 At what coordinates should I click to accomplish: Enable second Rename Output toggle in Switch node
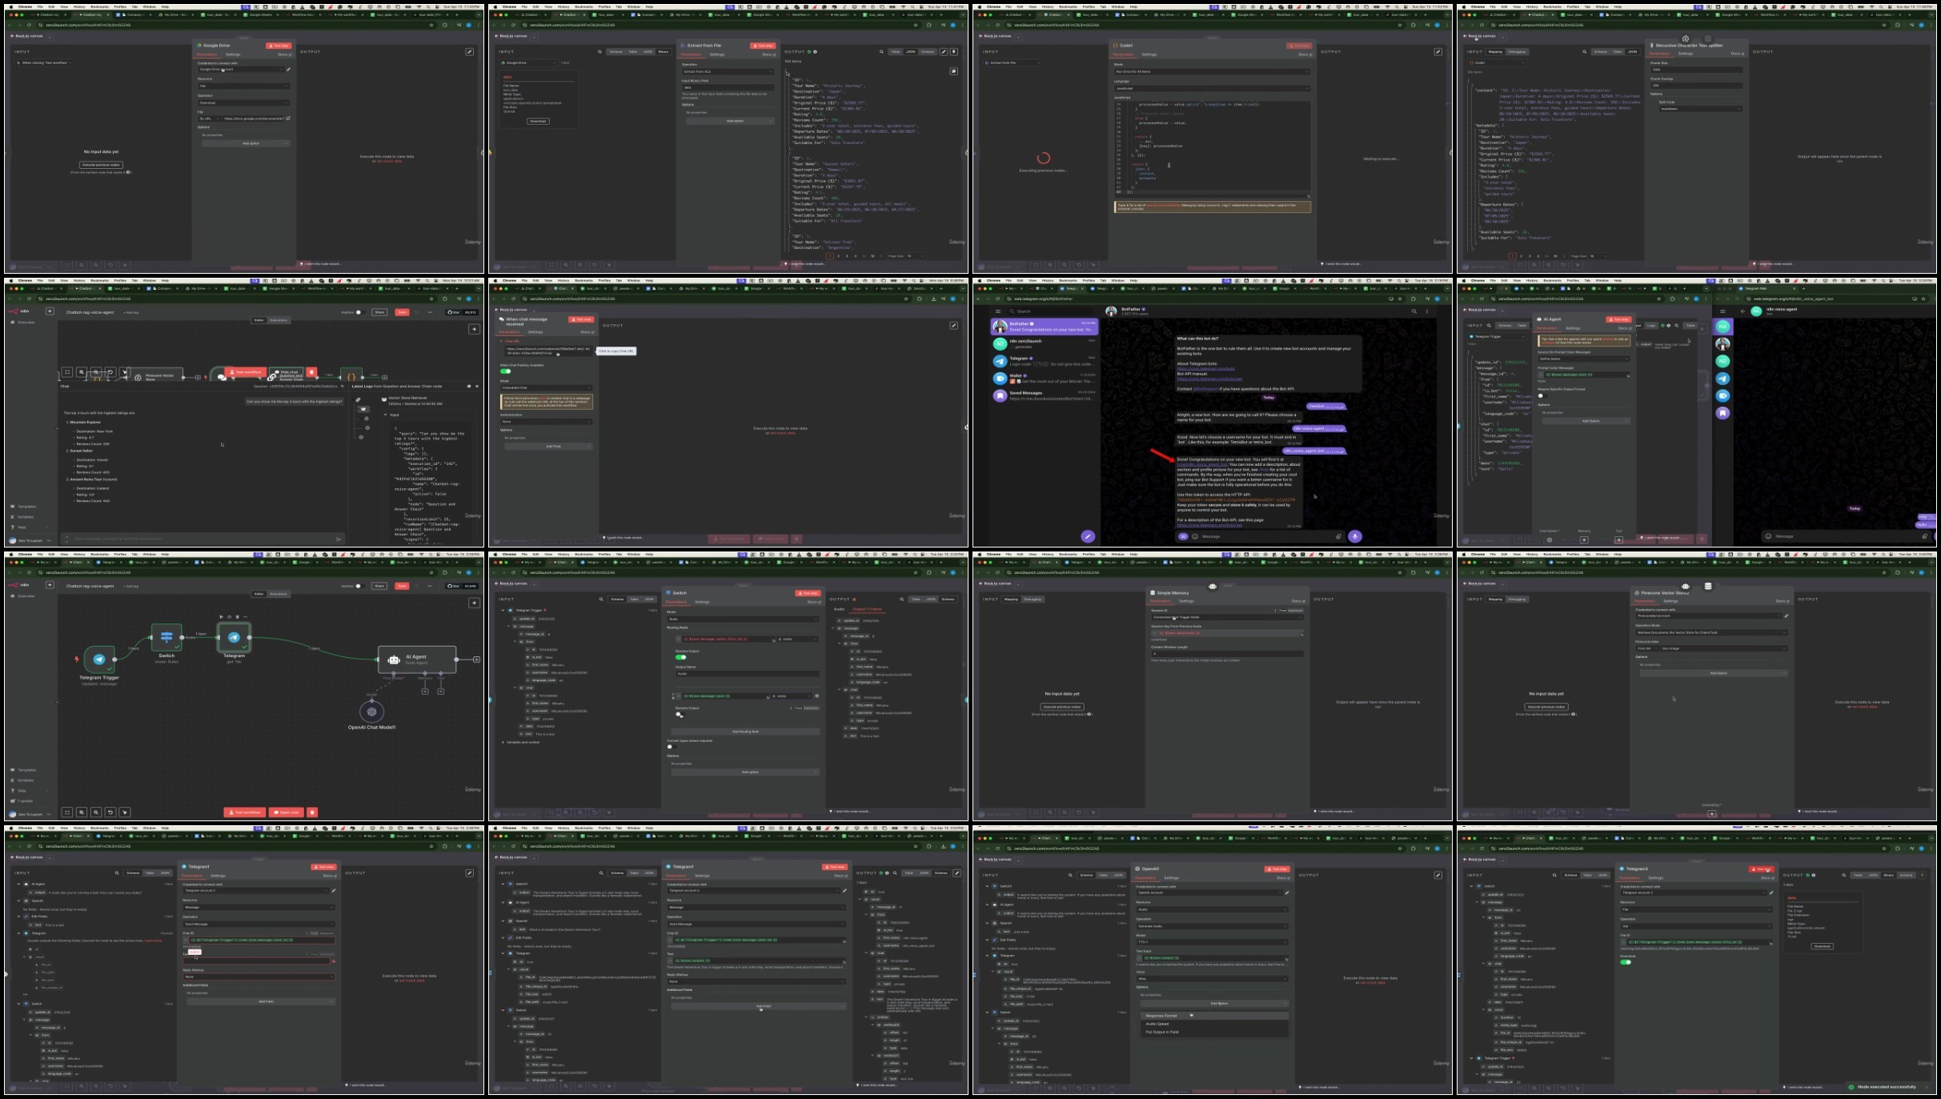(679, 714)
